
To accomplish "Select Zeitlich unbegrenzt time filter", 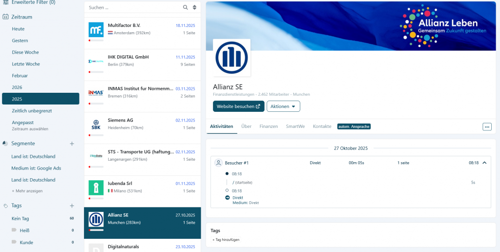I will tap(32, 111).
